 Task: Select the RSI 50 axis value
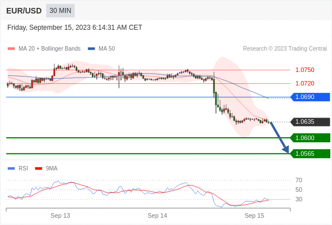click(299, 190)
